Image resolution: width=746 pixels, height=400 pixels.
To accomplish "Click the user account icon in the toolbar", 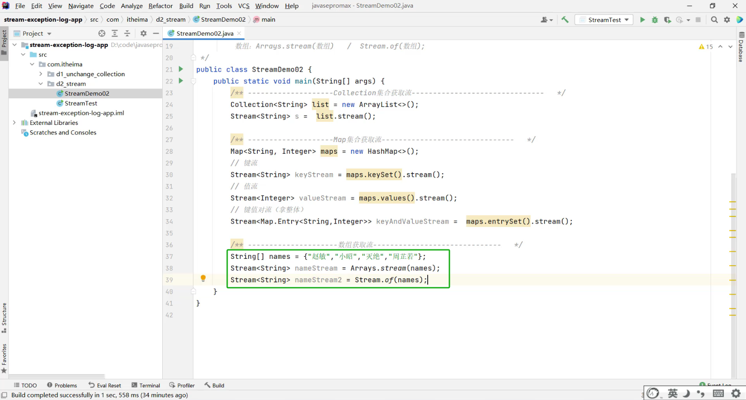I will tap(544, 20).
